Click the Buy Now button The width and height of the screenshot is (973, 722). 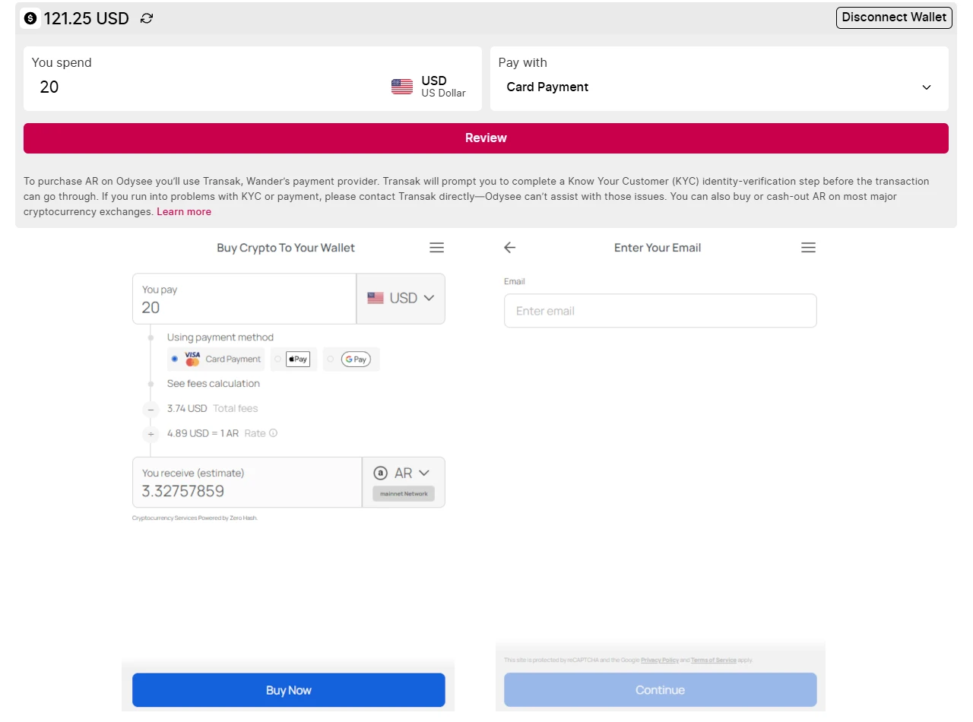[x=289, y=690]
